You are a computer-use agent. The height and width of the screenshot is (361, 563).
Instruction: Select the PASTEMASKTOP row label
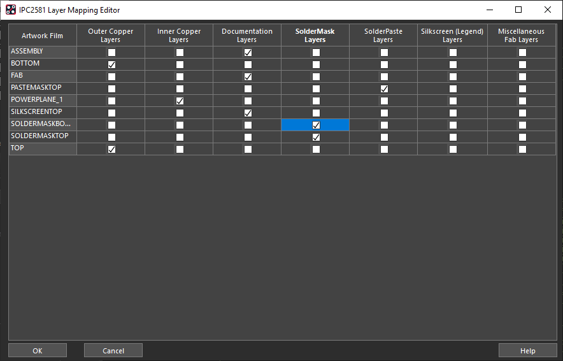click(43, 88)
